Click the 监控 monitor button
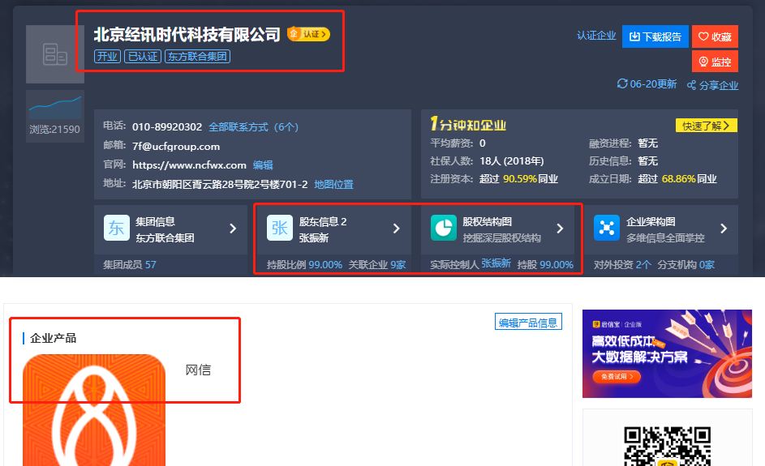The height and width of the screenshot is (466, 765). (x=715, y=62)
